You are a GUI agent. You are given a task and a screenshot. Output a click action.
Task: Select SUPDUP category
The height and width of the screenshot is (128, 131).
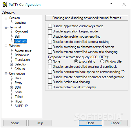click(x=21, y=106)
